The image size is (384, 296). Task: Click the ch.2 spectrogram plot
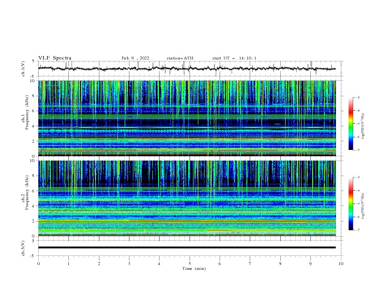tap(187, 198)
